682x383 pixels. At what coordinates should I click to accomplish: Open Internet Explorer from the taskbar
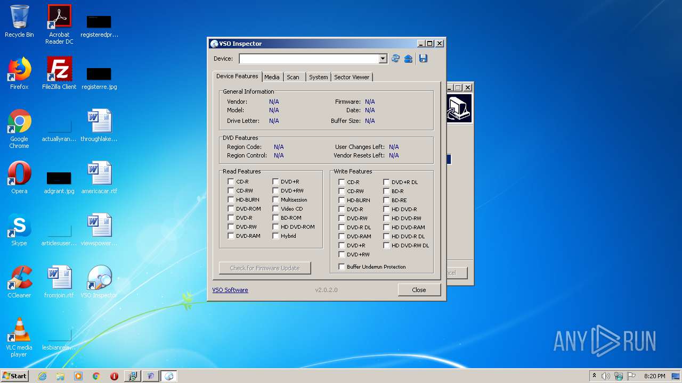(x=42, y=376)
